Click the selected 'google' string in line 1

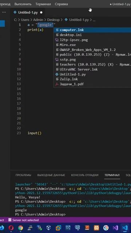coord(45,25)
